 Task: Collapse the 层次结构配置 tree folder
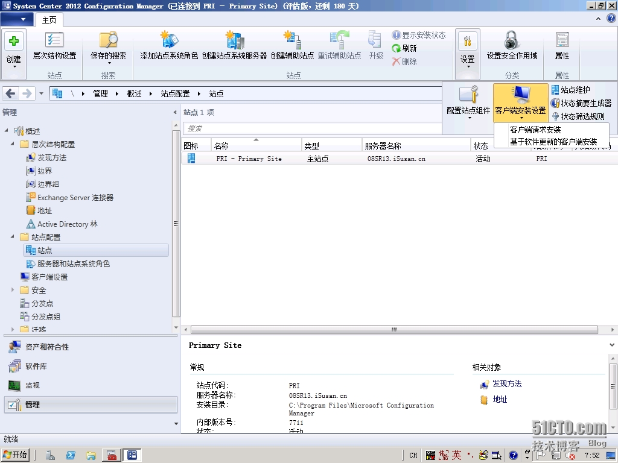pos(13,143)
